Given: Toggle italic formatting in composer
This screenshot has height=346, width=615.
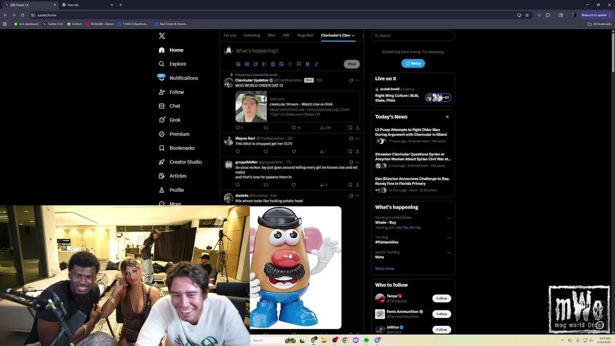Looking at the screenshot, I should (316, 64).
